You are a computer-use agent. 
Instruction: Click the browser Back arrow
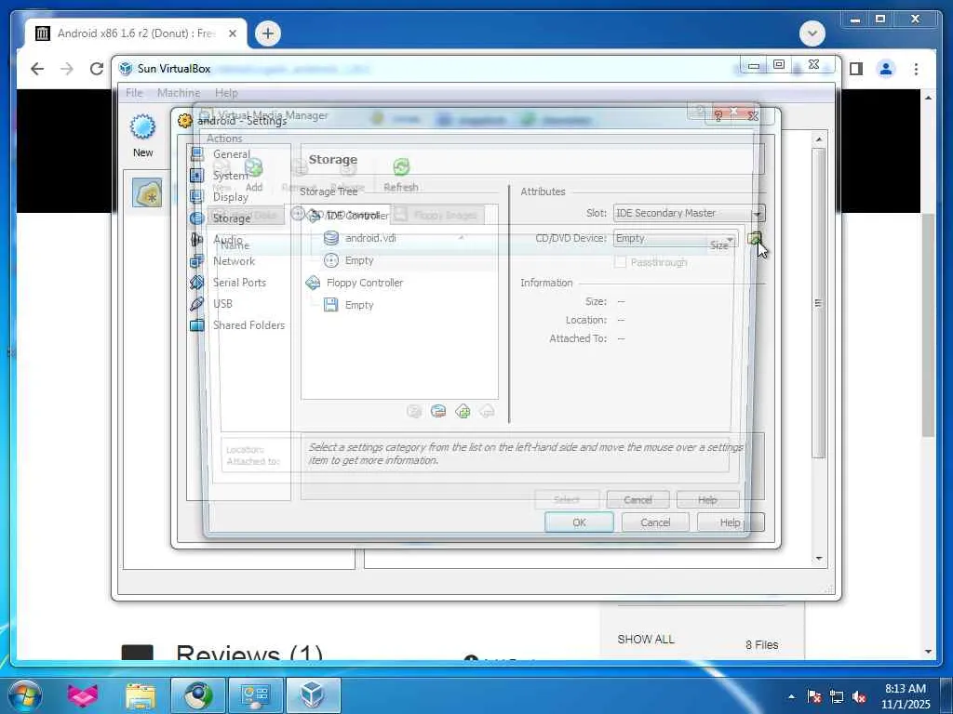[x=37, y=69]
